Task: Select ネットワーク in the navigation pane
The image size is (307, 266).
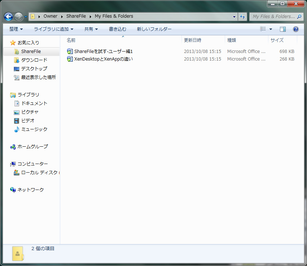Action: pyautogui.click(x=31, y=190)
